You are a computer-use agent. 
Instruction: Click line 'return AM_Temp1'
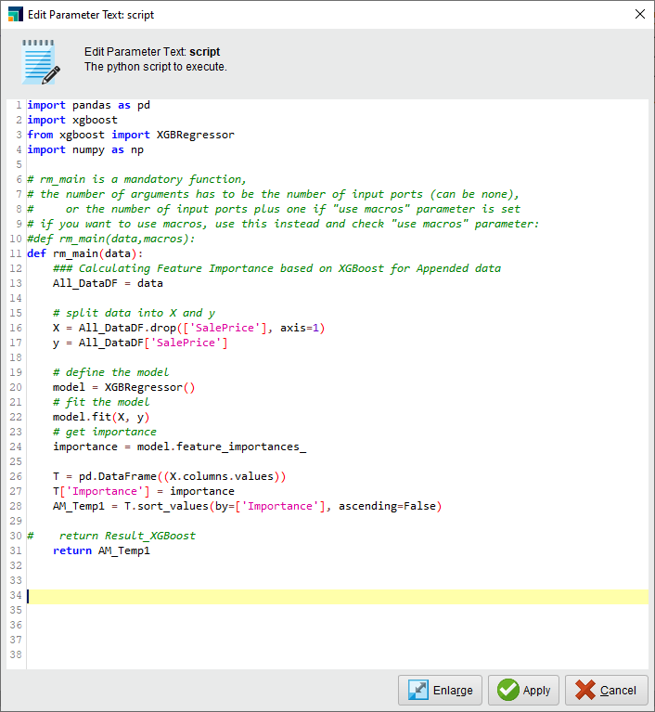(101, 550)
